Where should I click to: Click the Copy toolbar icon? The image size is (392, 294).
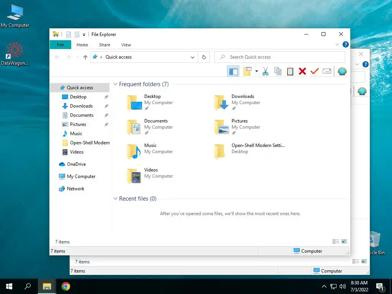click(278, 71)
